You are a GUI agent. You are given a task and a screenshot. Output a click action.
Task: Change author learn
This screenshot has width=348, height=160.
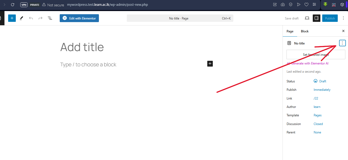(317, 107)
